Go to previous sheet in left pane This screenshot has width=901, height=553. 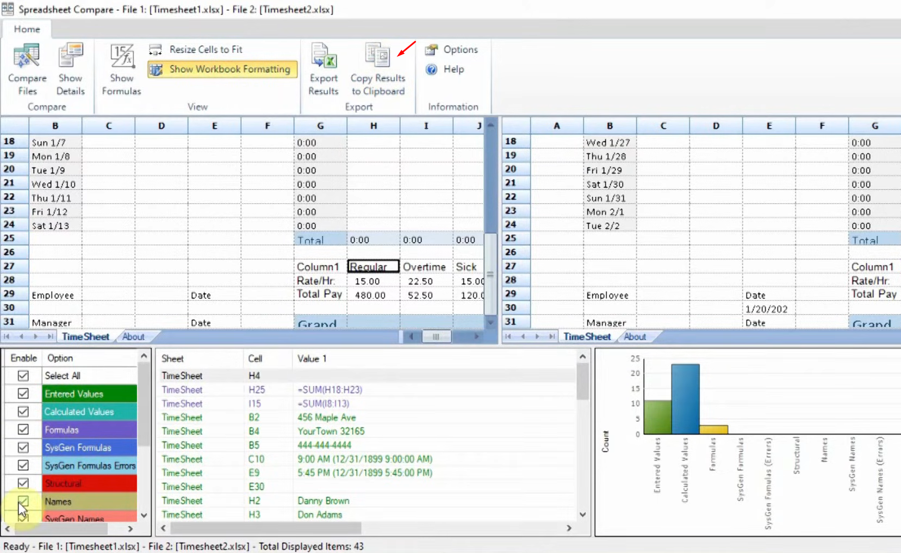21,337
